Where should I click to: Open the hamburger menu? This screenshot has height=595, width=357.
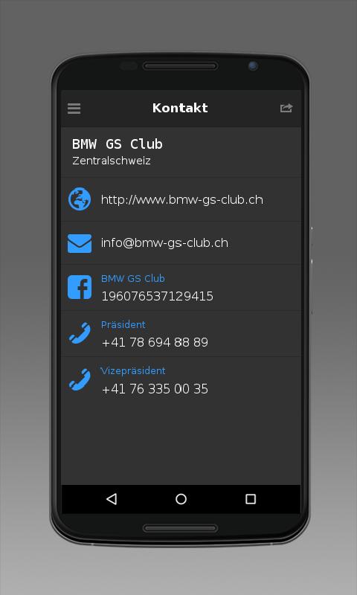[x=74, y=109]
